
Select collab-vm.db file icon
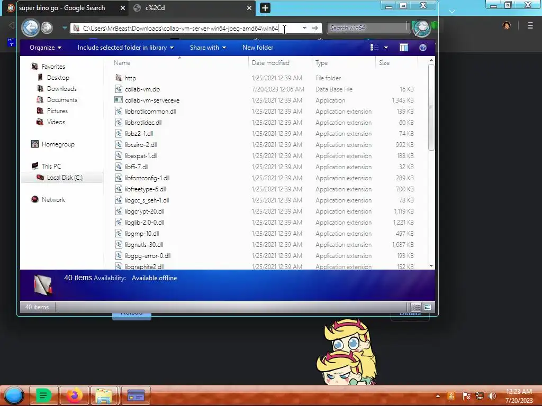tap(119, 89)
